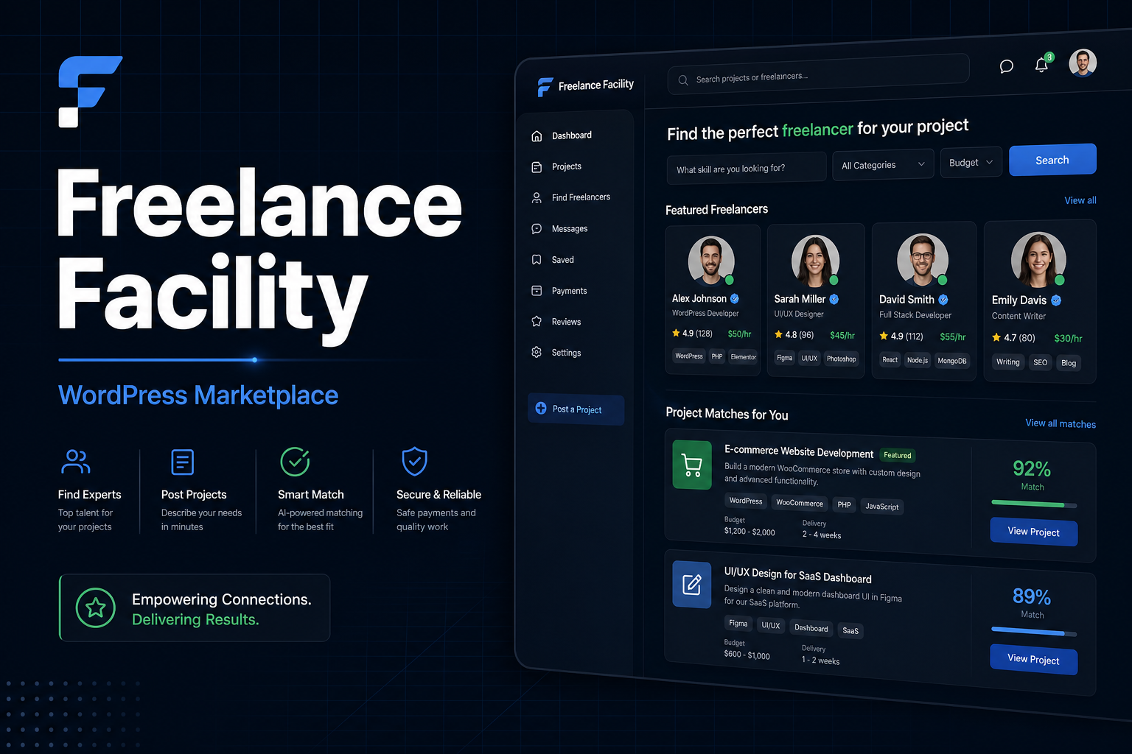Viewport: 1132px width, 754px height.
Task: Click the Find Freelancers person icon
Action: [537, 198]
